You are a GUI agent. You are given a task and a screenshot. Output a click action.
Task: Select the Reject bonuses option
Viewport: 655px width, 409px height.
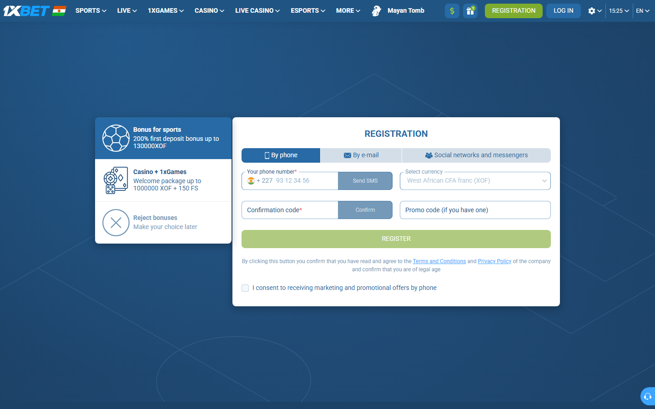[x=163, y=223]
